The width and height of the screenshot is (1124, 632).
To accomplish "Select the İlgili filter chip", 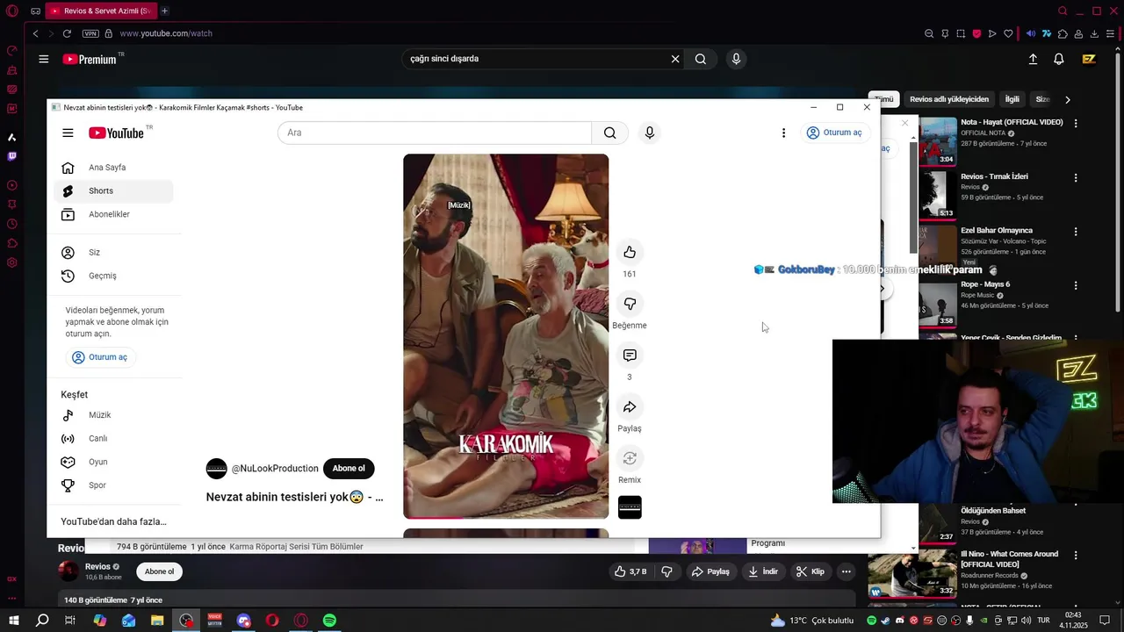I will click(1012, 99).
